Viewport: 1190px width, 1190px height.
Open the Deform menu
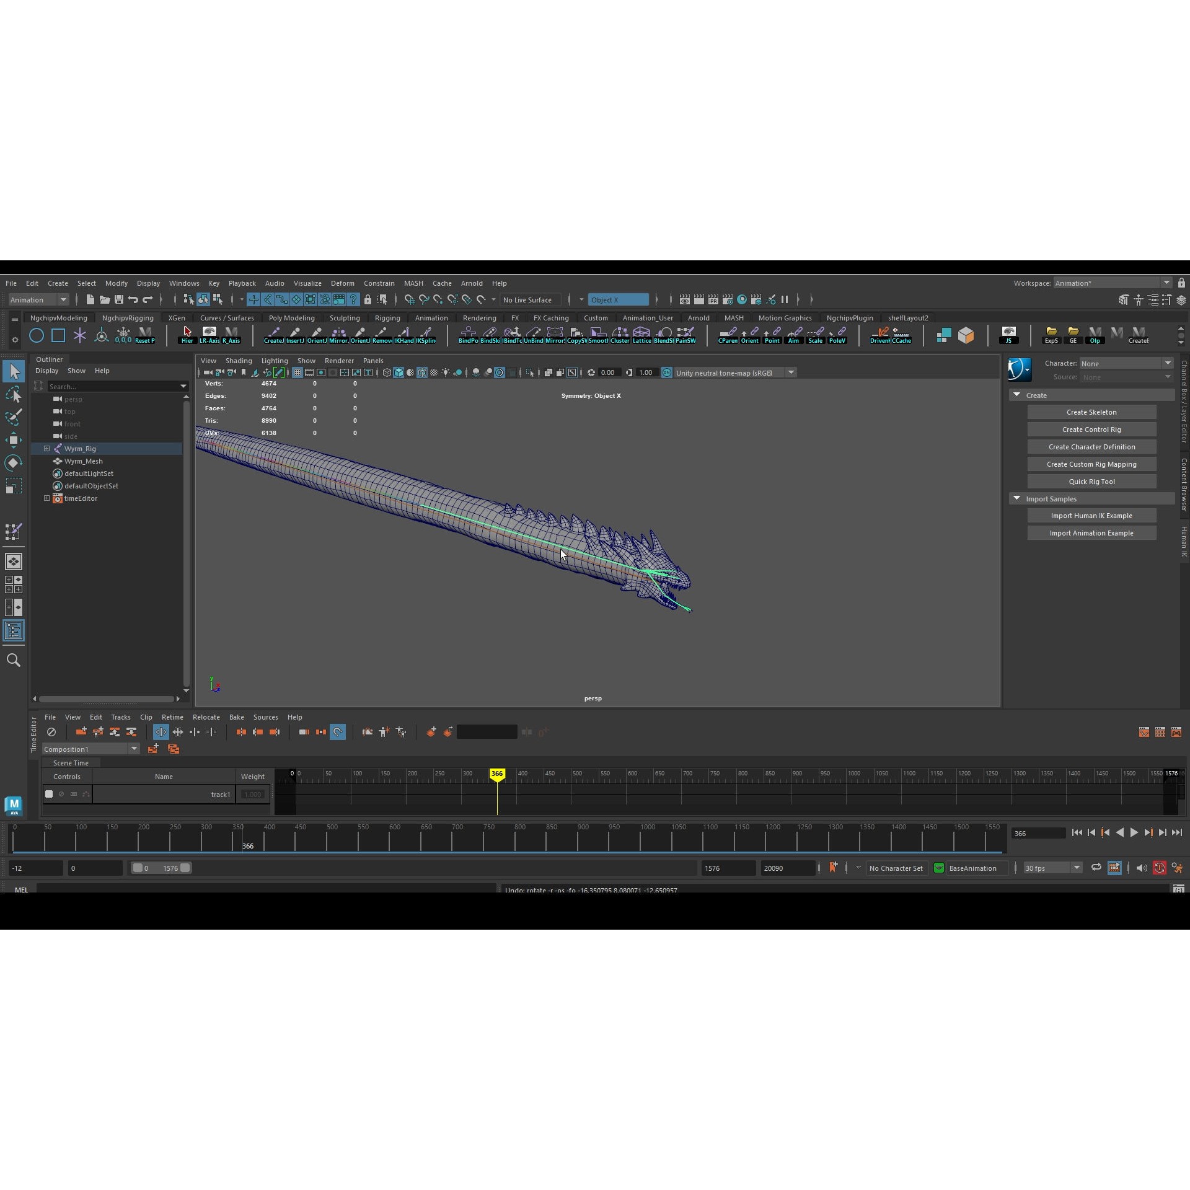342,283
